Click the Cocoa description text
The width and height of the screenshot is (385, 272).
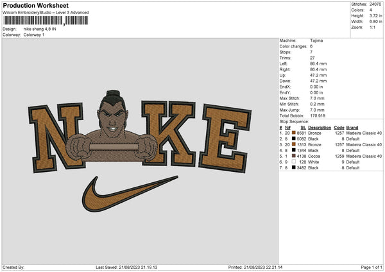(x=314, y=156)
